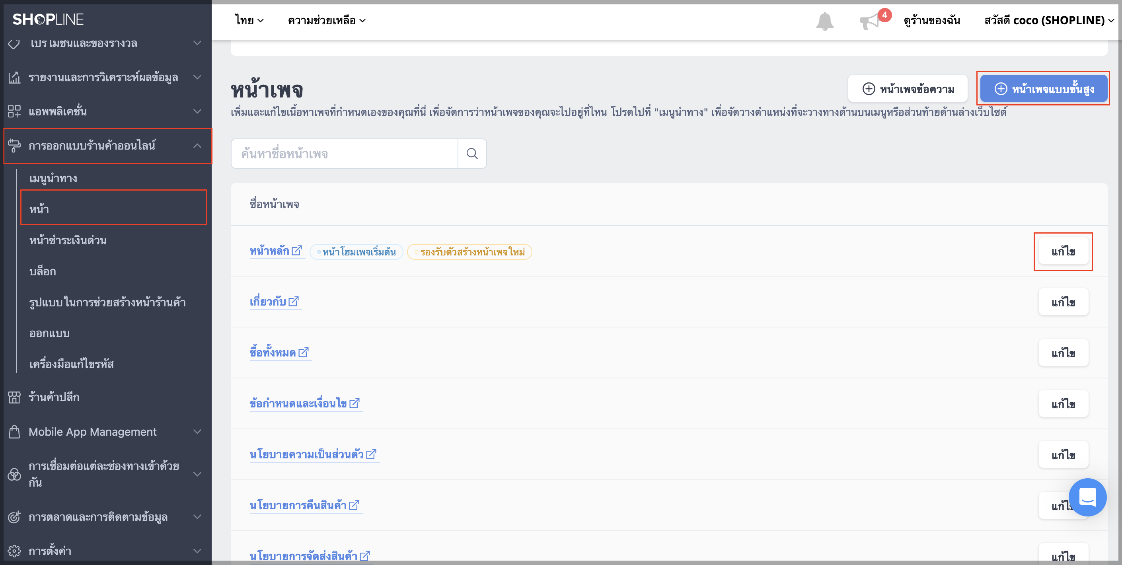The width and height of the screenshot is (1122, 565).
Task: Open the หน้าหลัก page link
Action: pos(269,251)
